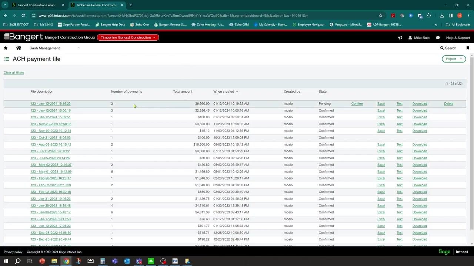474x266 pixels.
Task: Open a new browser tab with plus button
Action: [131, 5]
